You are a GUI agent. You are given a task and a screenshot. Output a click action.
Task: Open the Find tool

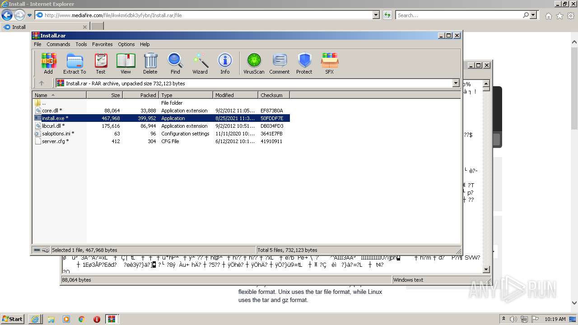tap(175, 64)
